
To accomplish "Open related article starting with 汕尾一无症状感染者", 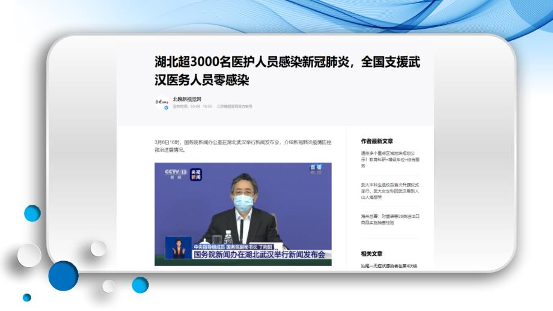I will (389, 266).
